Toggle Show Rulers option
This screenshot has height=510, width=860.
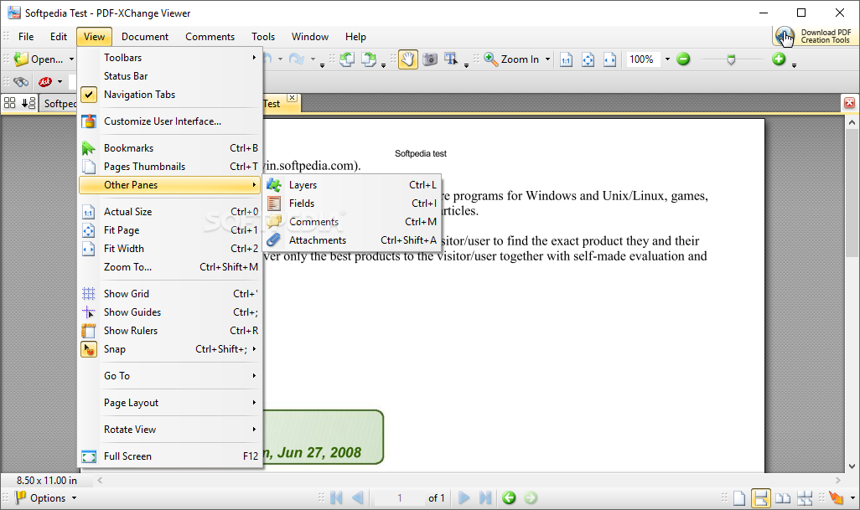pyautogui.click(x=170, y=331)
